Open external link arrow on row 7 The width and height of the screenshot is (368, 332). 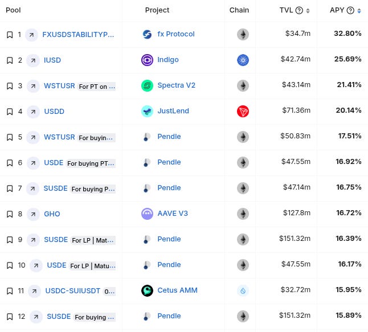pyautogui.click(x=32, y=188)
